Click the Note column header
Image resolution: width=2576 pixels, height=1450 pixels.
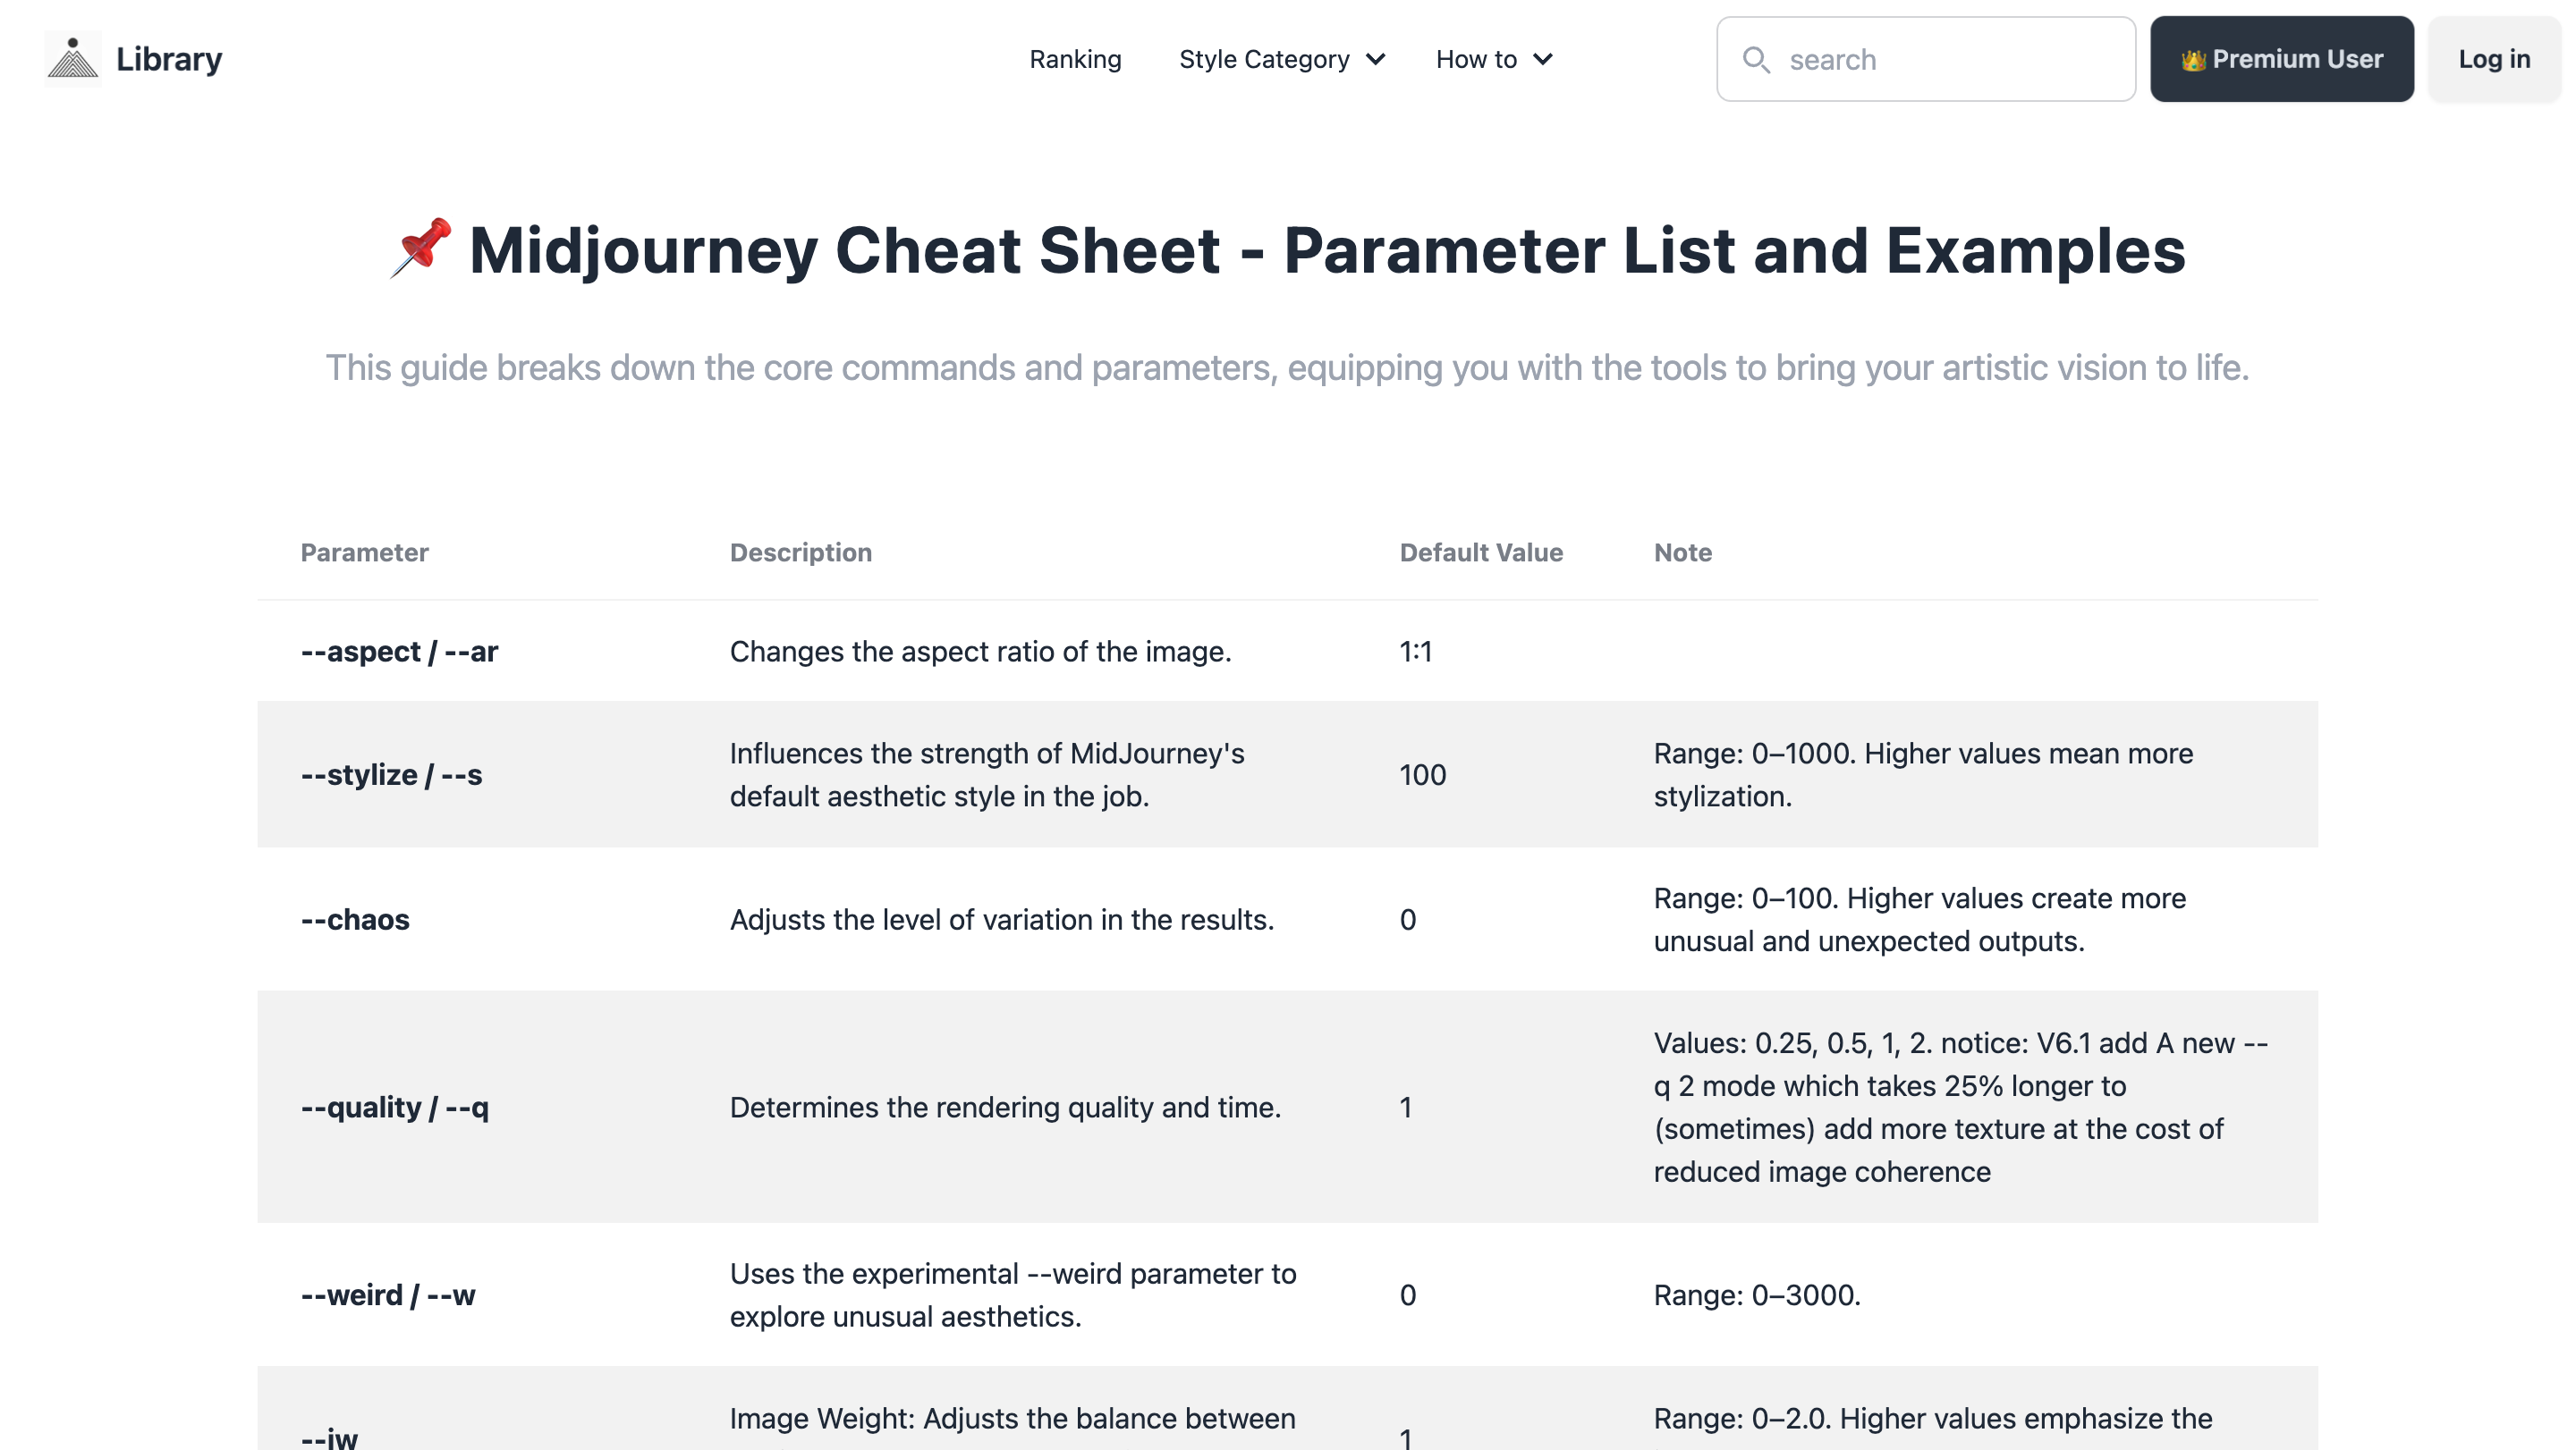1683,552
